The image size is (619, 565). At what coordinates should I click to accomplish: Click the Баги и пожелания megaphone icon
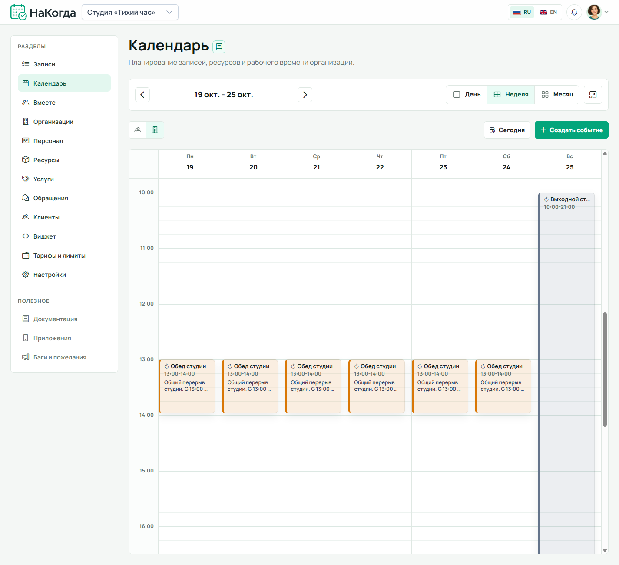click(x=26, y=357)
